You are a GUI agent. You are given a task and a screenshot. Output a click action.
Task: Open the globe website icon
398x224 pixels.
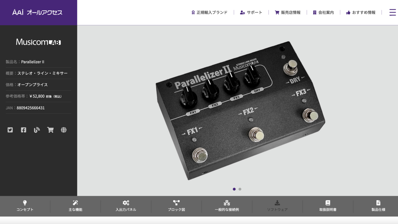[64, 130]
